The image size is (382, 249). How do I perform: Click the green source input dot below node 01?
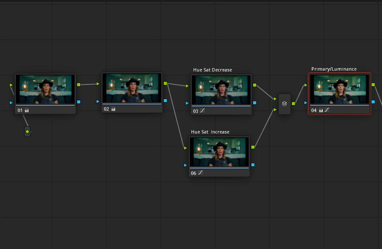point(27,132)
